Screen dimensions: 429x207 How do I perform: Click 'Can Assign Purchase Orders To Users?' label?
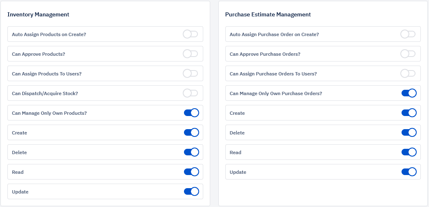pos(273,74)
